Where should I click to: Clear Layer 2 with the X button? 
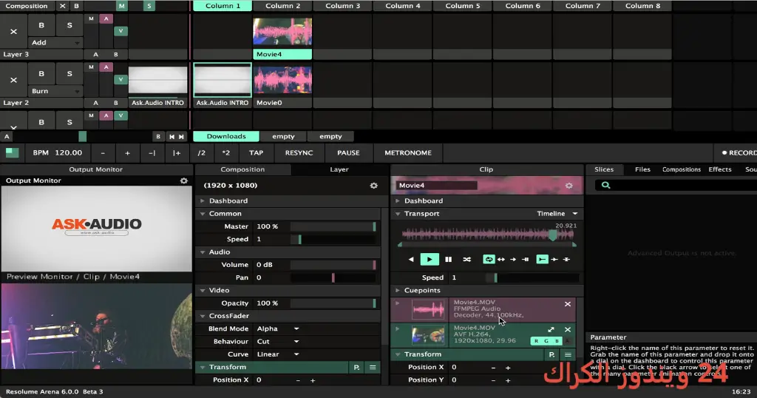tap(13, 80)
